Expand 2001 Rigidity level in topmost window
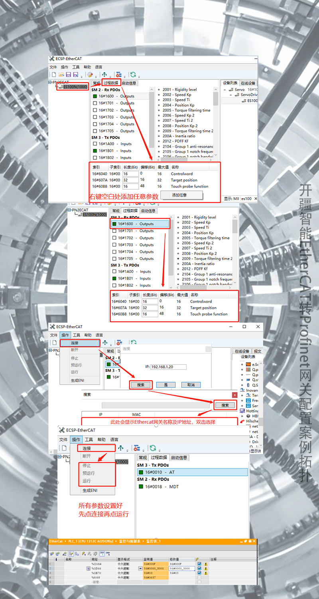319x599 pixels. coord(159,89)
